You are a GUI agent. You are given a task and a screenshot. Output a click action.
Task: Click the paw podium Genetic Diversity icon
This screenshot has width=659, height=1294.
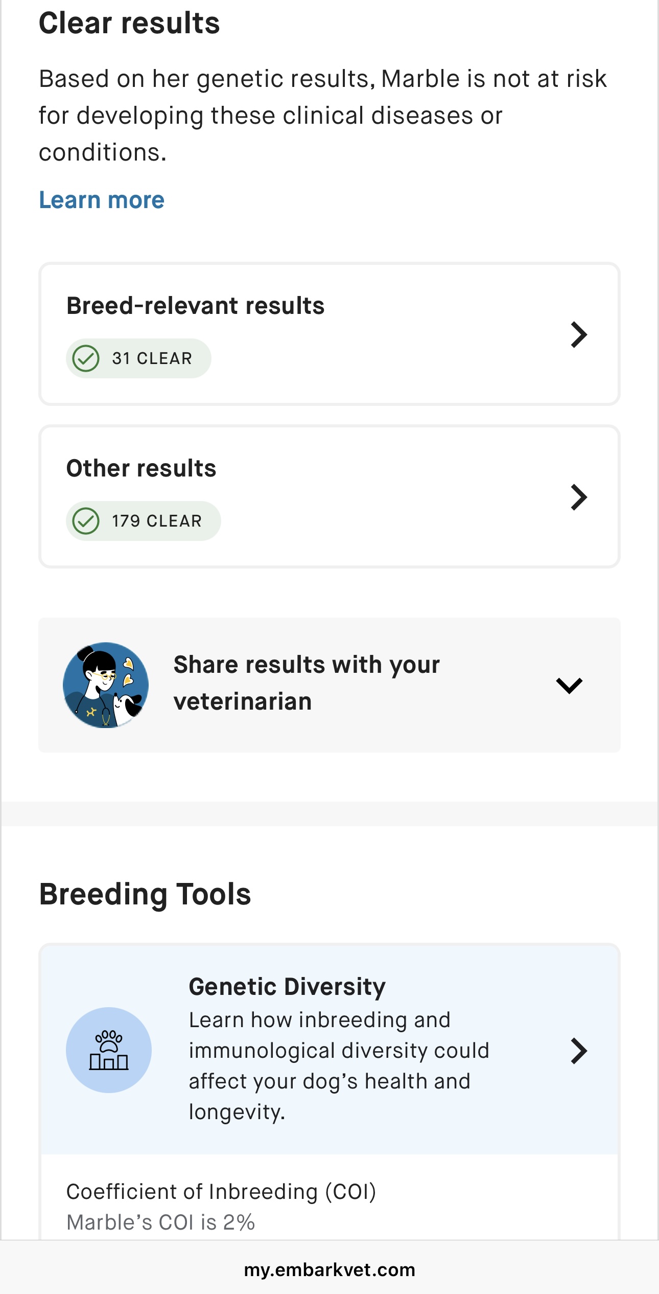click(109, 1050)
